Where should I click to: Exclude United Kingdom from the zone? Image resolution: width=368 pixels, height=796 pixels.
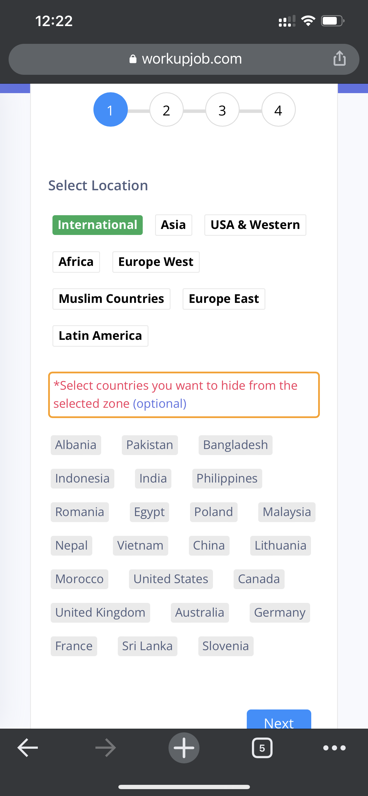coord(100,612)
